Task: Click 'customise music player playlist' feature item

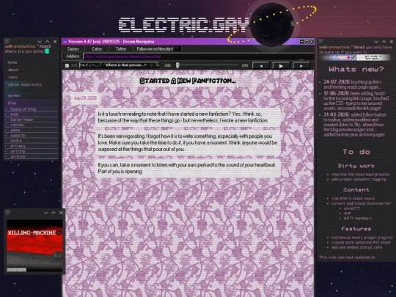Action: click(x=362, y=238)
